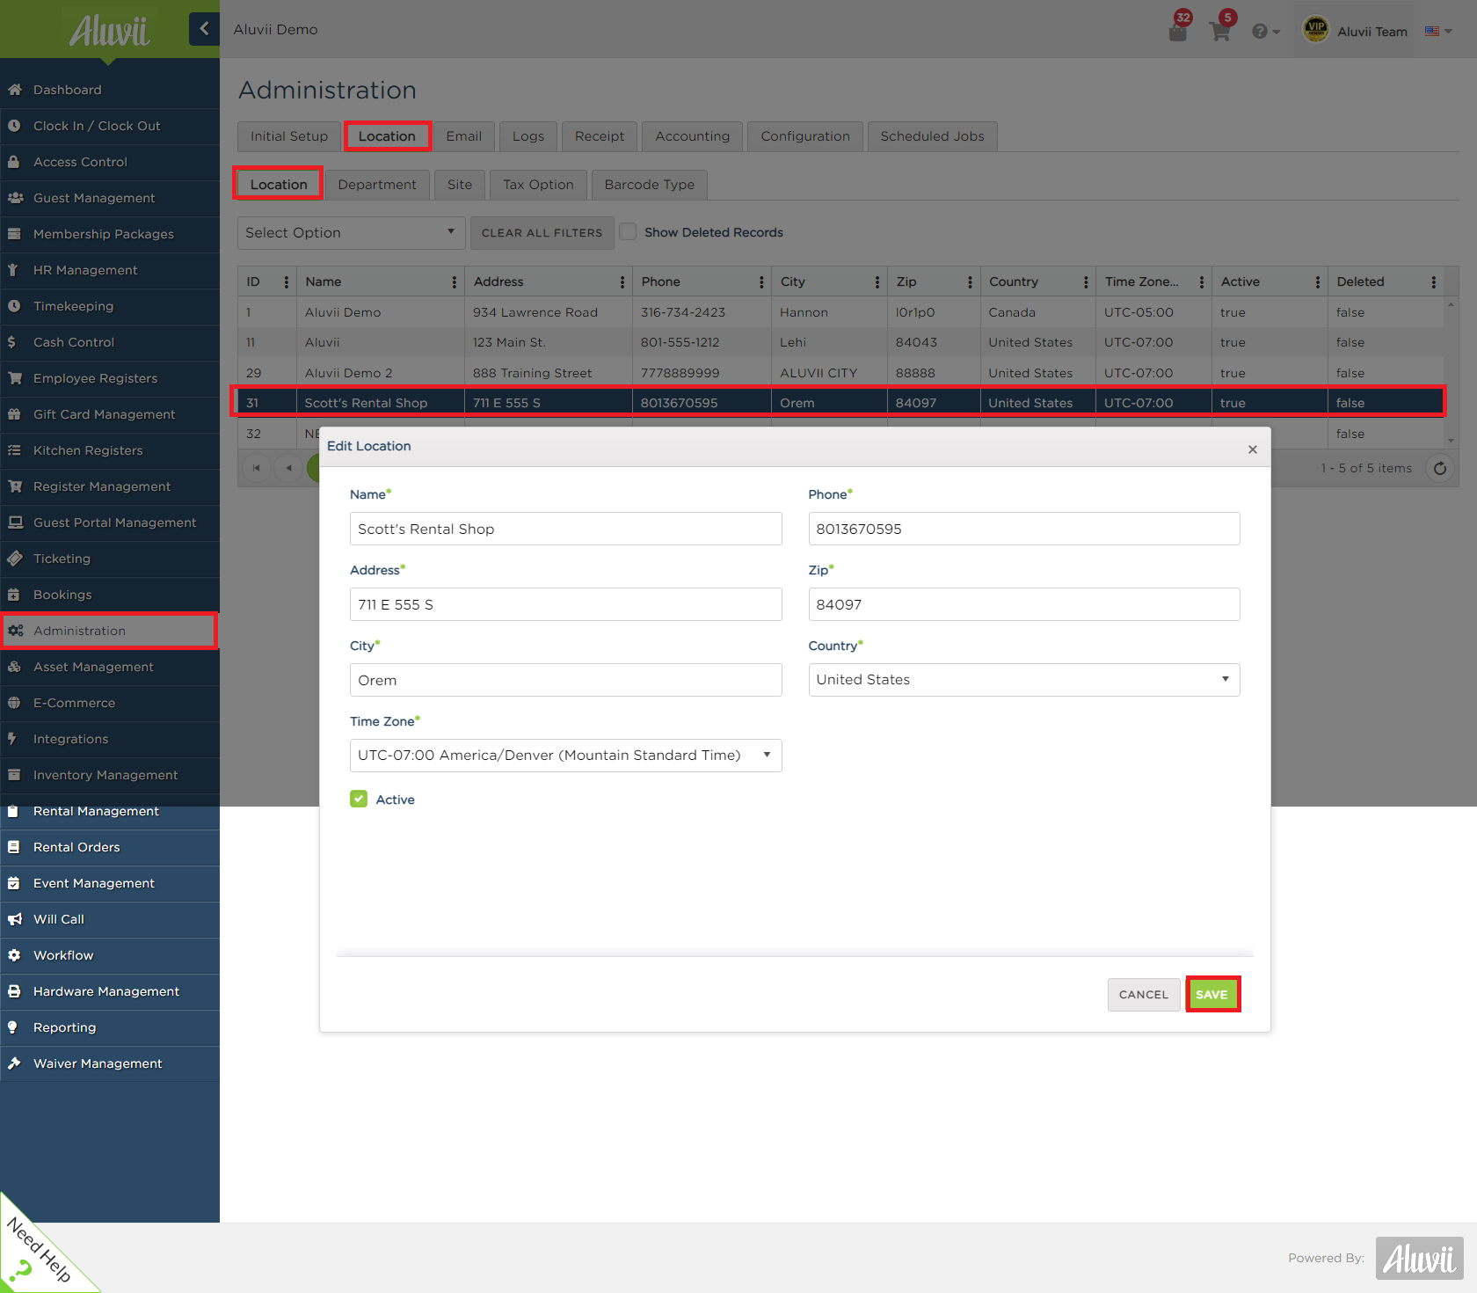Open Inventory Management sidebar item
1477x1293 pixels.
click(x=110, y=775)
